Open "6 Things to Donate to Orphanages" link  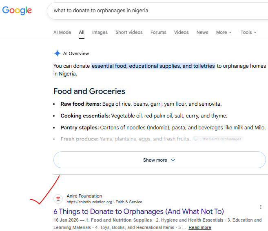coord(139,211)
